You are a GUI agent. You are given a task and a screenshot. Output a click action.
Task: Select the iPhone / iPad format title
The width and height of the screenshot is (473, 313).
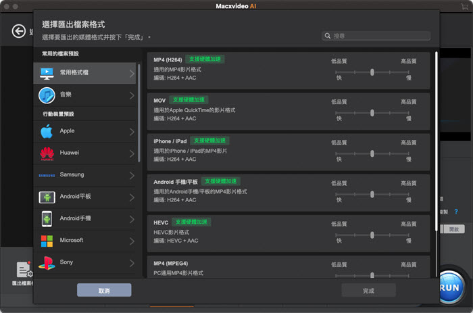(170, 141)
